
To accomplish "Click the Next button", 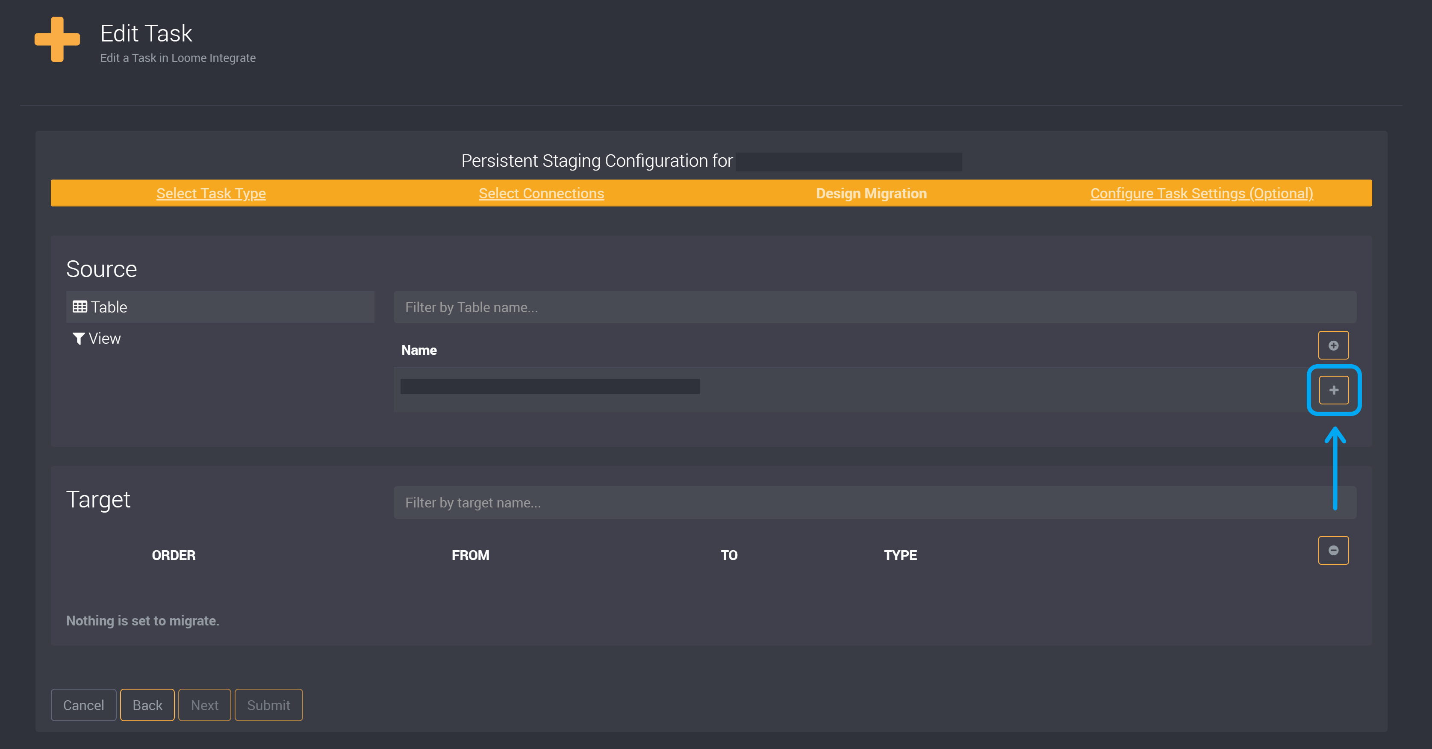I will [x=204, y=705].
